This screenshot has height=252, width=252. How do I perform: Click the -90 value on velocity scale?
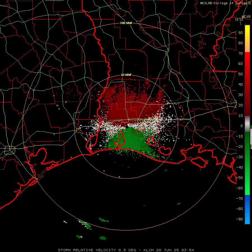[x=239, y=219]
